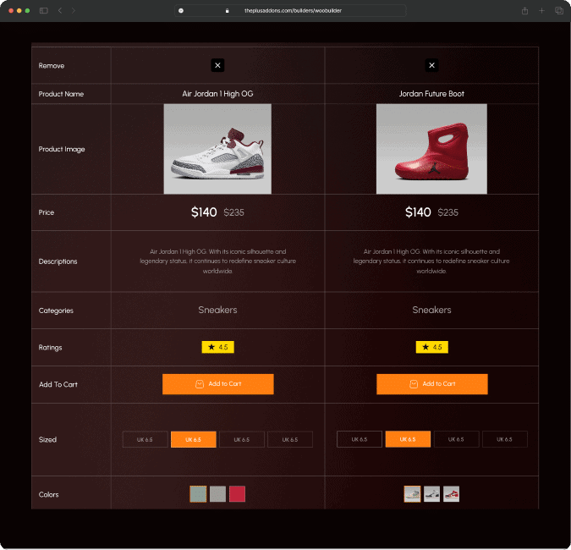Select the orange highlighted size for Air Jordan
The height and width of the screenshot is (550, 571).
point(193,439)
